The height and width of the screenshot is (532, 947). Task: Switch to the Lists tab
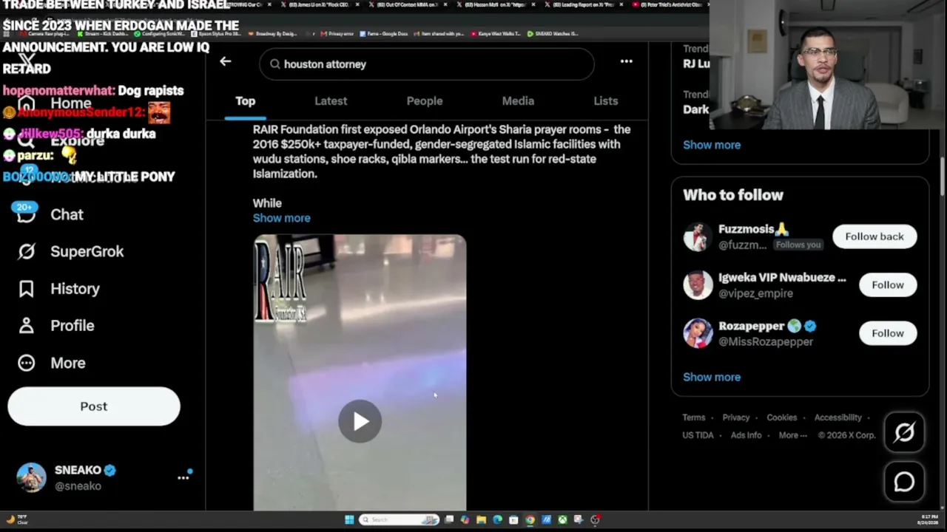click(605, 101)
